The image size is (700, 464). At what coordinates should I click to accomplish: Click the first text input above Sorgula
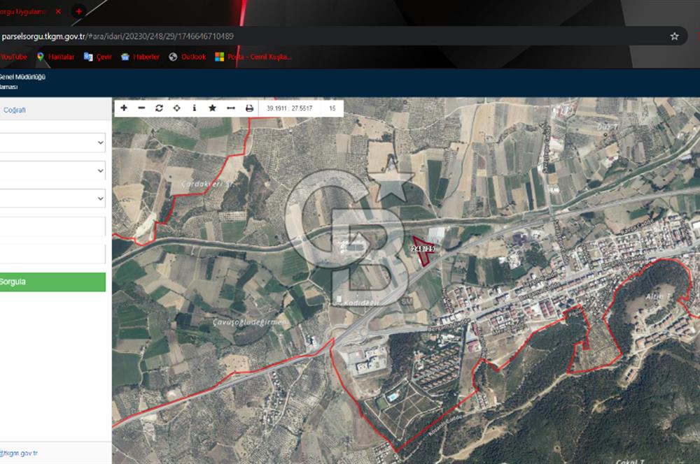(x=52, y=226)
